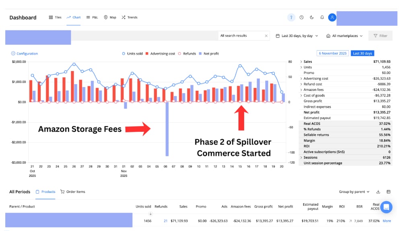Image resolution: width=399 pixels, height=231 pixels.
Task: Open the user profile avatar
Action: (332, 17)
